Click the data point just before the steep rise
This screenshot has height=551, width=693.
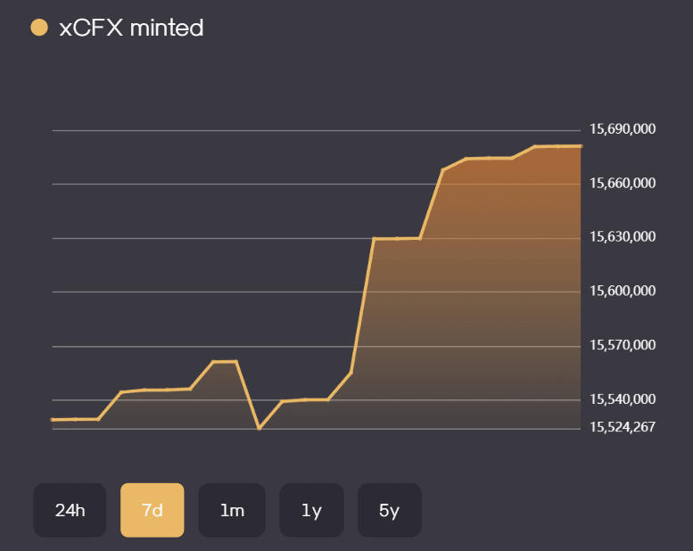point(351,373)
